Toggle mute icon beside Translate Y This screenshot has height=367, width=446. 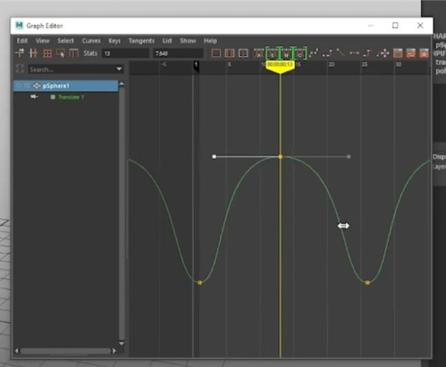pos(34,97)
